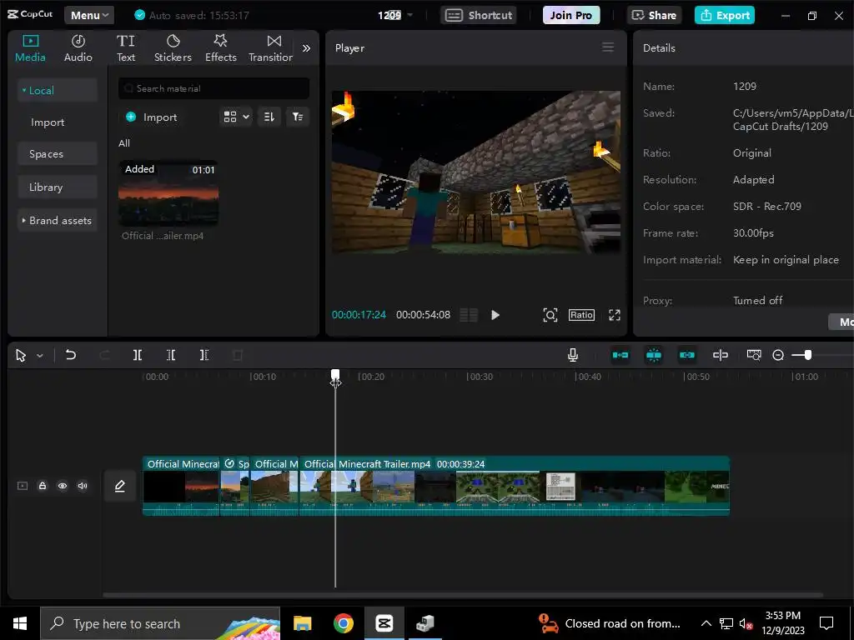Select the pointer select tool

click(21, 355)
